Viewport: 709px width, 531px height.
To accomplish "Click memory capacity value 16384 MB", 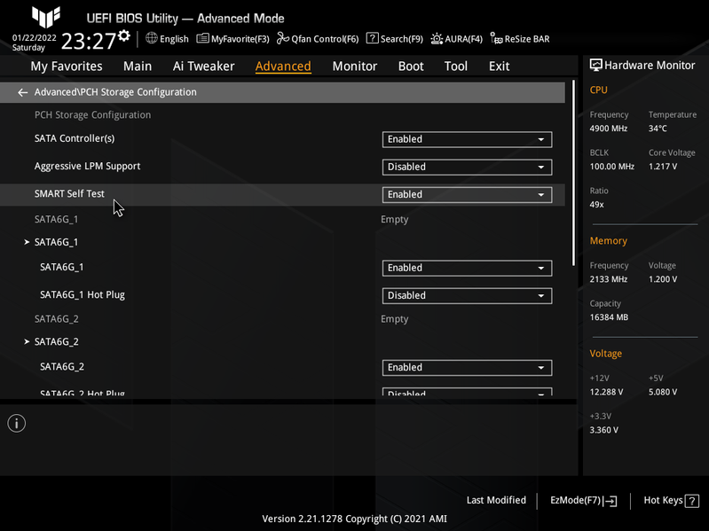I will tap(609, 317).
